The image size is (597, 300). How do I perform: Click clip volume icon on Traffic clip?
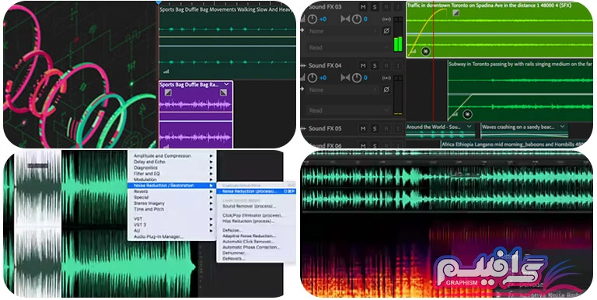coord(413,52)
